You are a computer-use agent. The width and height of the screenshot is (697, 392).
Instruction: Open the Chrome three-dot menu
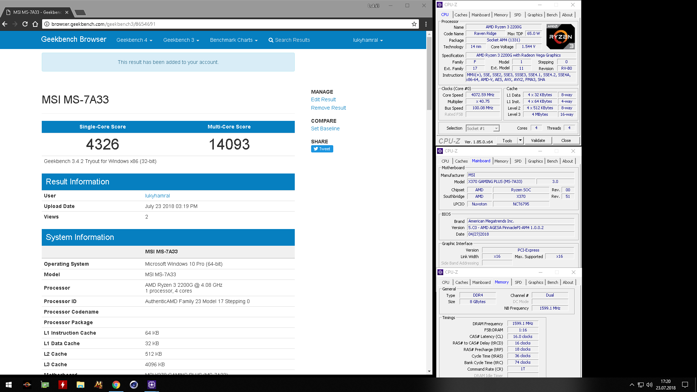tap(426, 24)
